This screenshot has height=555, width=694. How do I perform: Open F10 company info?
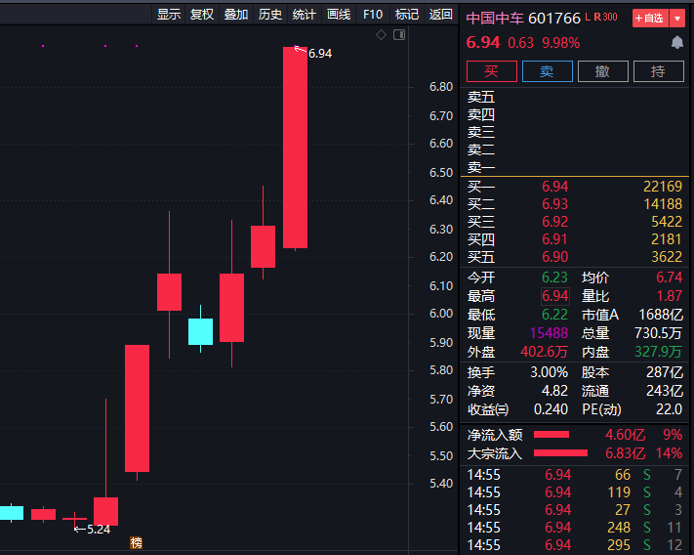point(373,15)
